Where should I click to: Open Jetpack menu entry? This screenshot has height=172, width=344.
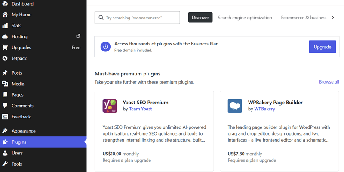[x=43, y=58]
